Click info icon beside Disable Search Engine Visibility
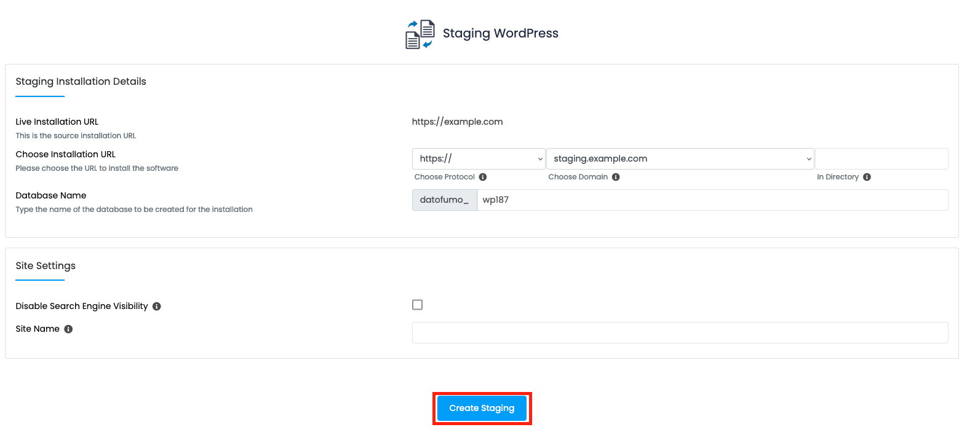 [157, 307]
